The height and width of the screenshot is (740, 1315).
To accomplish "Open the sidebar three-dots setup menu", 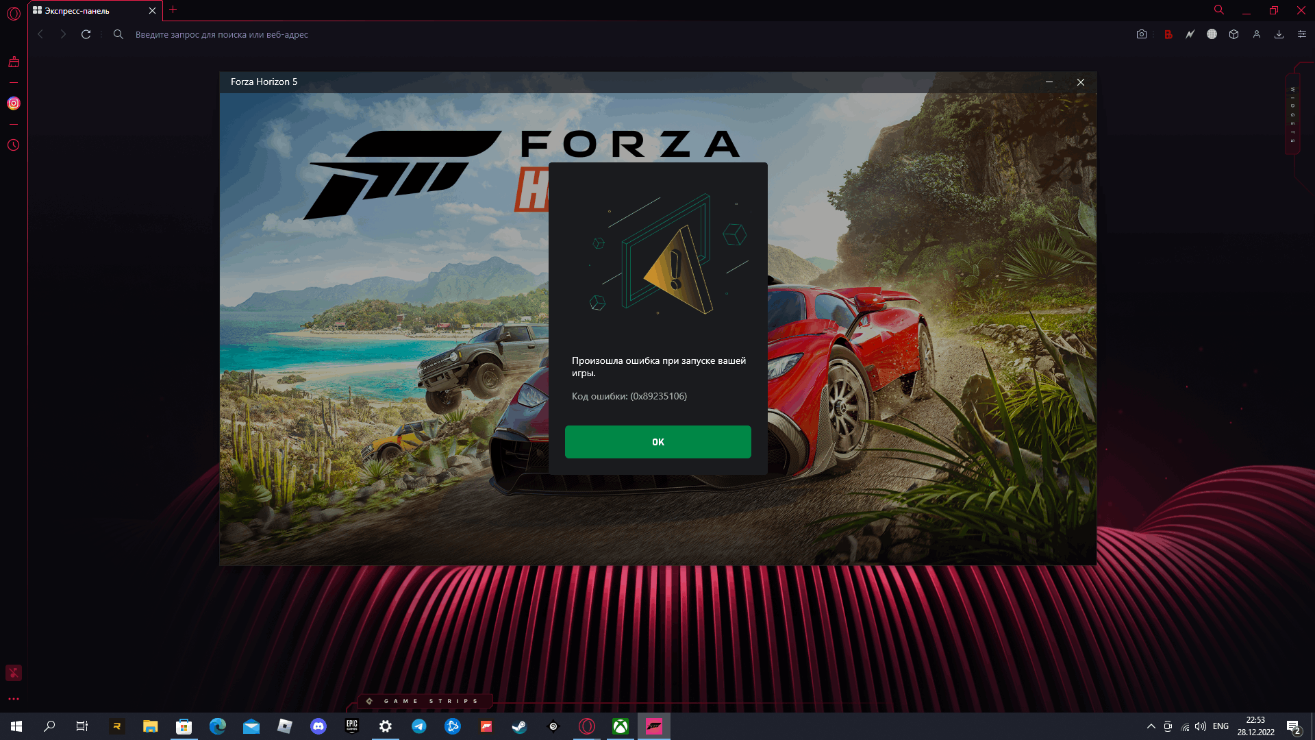I will pos(14,699).
